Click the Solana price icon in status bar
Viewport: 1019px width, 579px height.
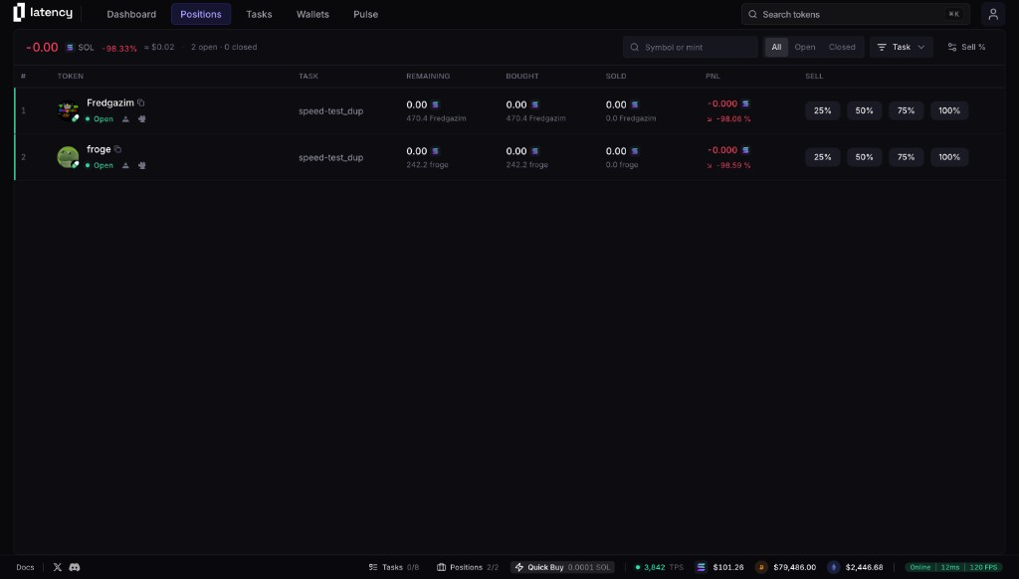click(x=701, y=567)
